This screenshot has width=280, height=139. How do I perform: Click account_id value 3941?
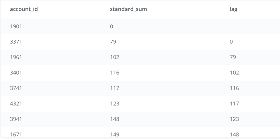[16, 119]
